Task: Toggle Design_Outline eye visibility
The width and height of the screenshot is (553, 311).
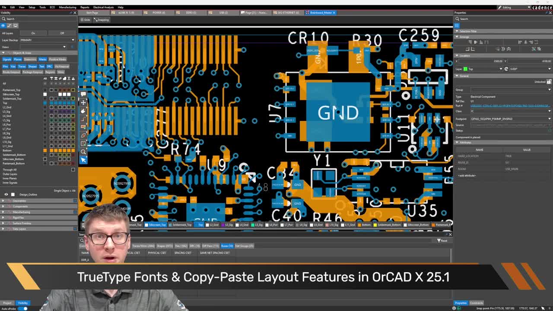Action: [x=6, y=194]
